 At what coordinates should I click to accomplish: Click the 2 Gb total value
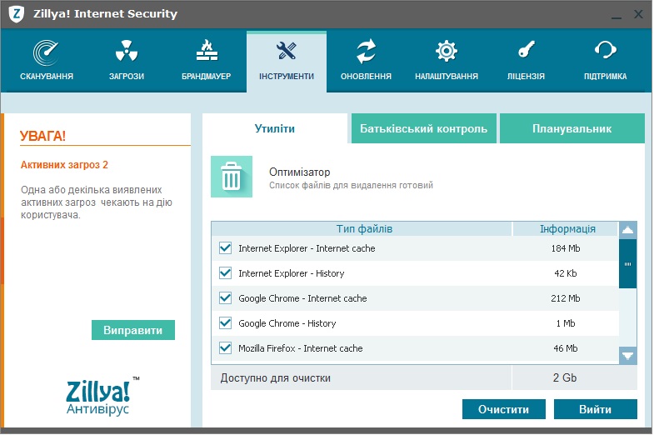click(565, 377)
